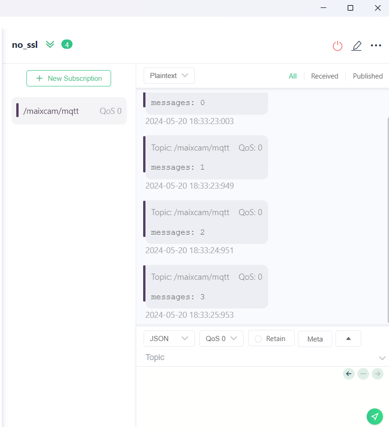Screen dimensions: 389x427
Task: Send the message with paper plane icon
Action: point(375,417)
